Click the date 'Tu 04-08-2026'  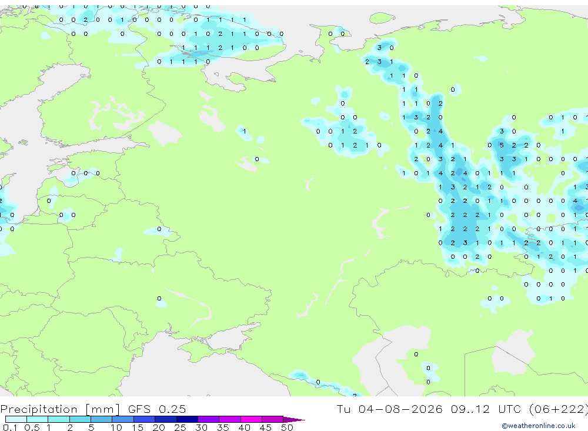389,409
